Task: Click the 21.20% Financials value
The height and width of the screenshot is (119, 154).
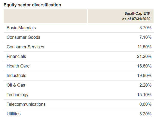Action: pos(143,56)
